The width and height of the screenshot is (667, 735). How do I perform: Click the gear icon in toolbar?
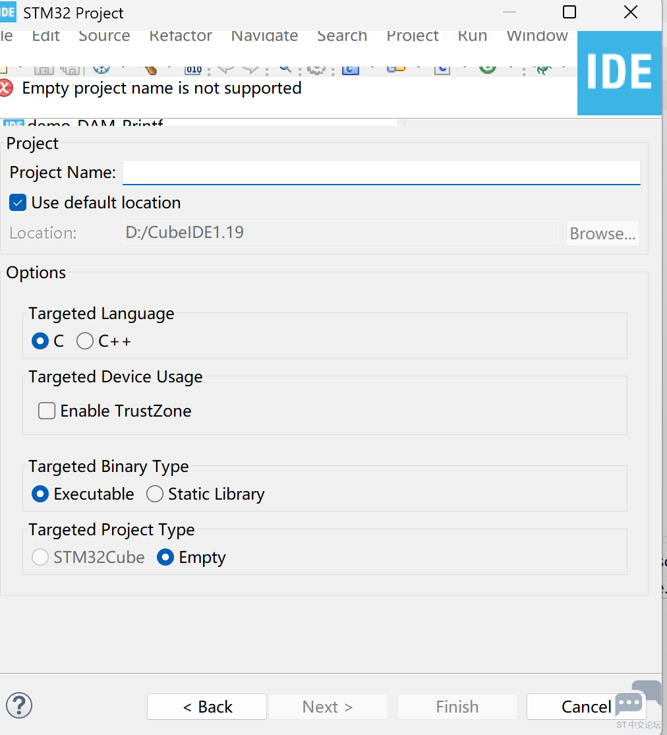[316, 70]
